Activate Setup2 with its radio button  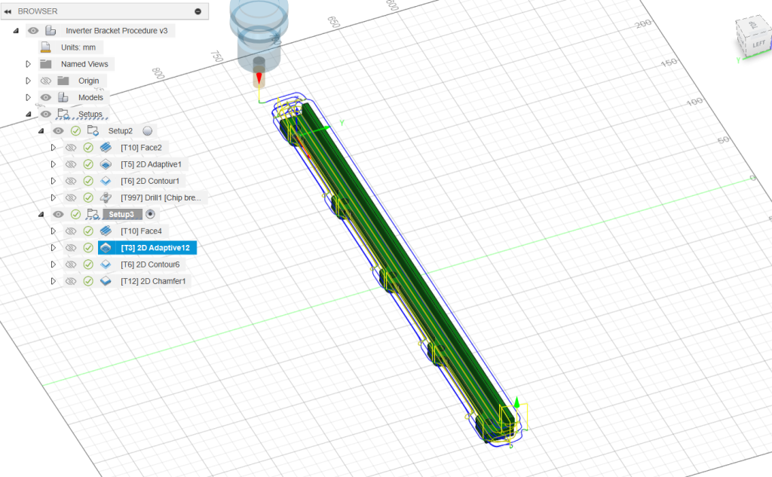pos(148,131)
